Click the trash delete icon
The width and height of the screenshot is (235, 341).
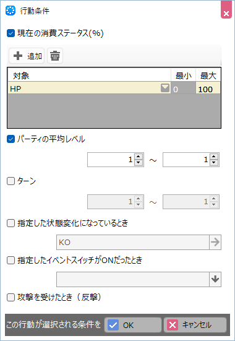[x=55, y=56]
